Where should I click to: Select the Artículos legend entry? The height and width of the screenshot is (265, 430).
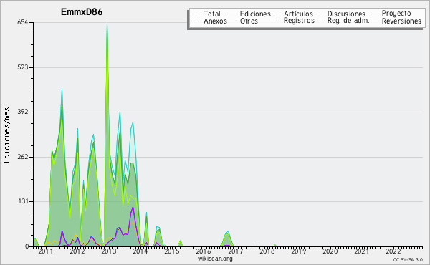tap(292, 14)
